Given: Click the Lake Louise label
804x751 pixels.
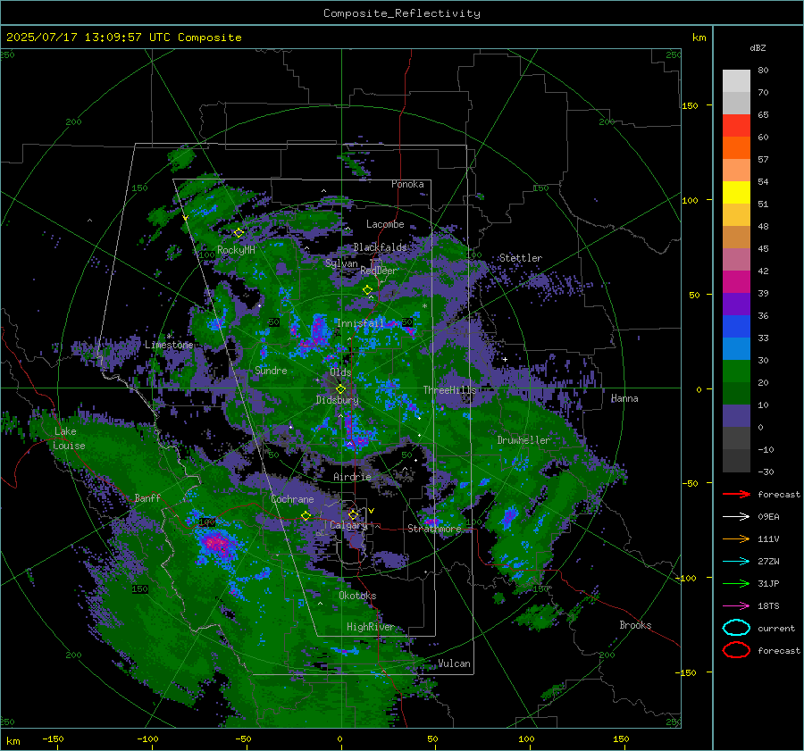Looking at the screenshot, I should (69, 438).
